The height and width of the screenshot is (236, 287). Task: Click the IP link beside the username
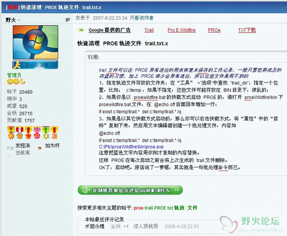pyautogui.click(x=67, y=20)
